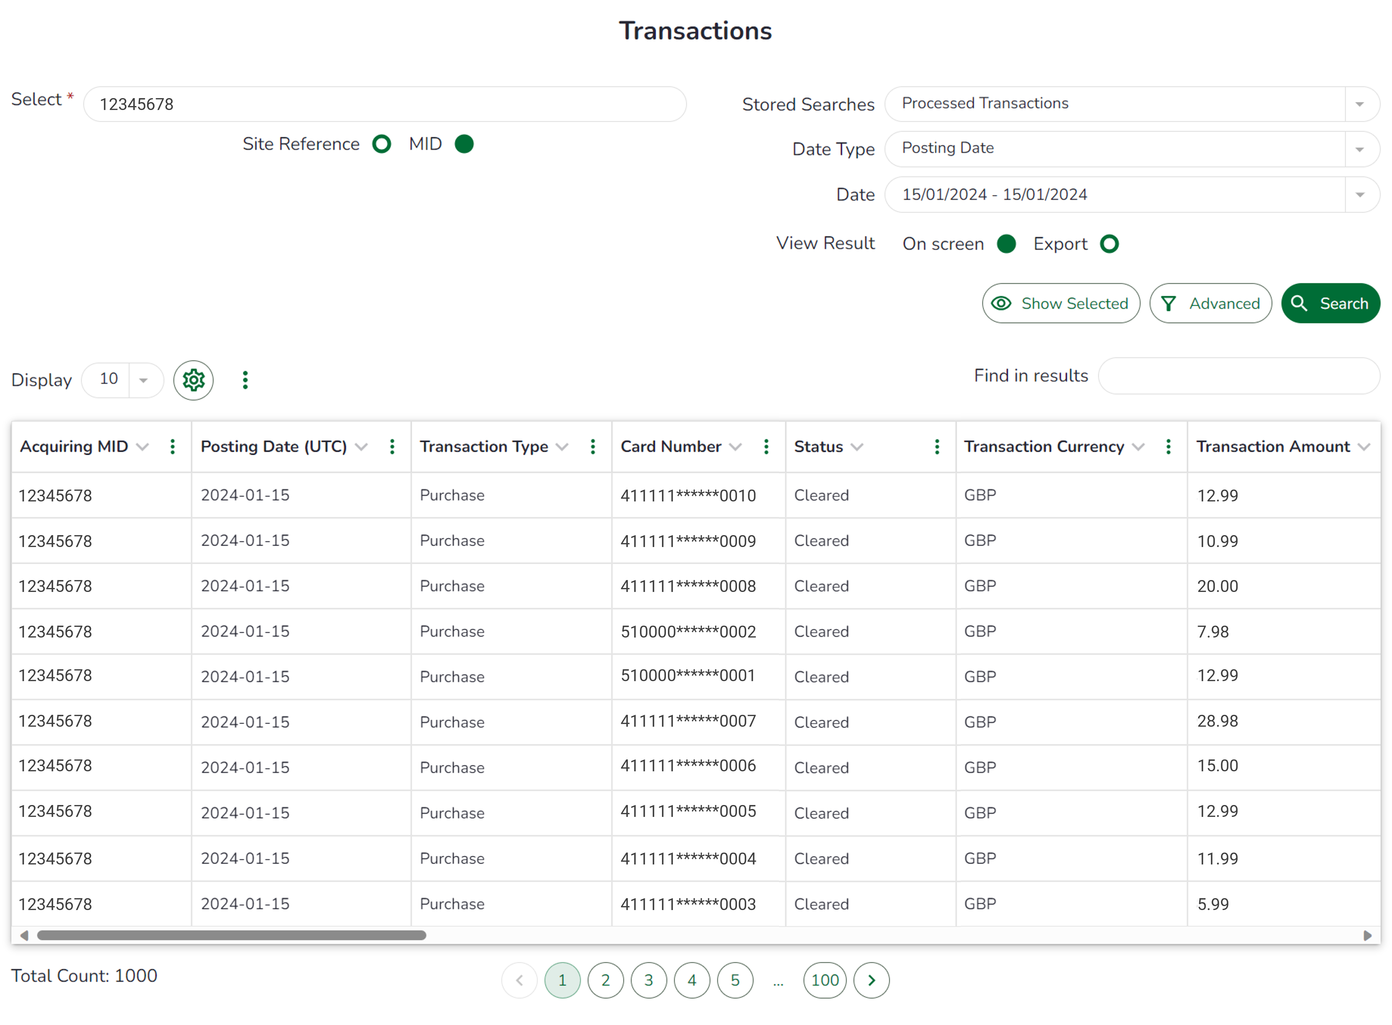This screenshot has width=1392, height=1025.
Task: Open the Display count dropdown
Action: click(144, 380)
